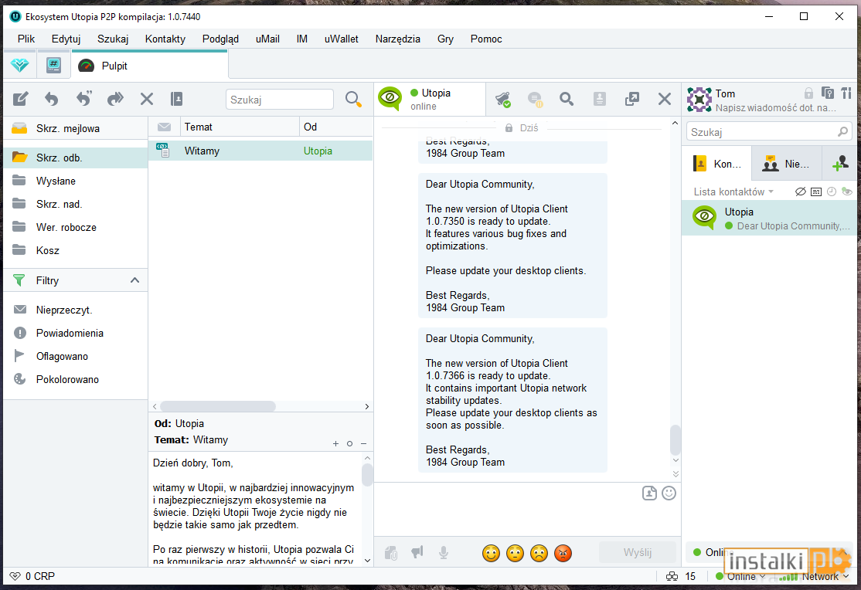
Task: Click the circle reset button in mail preview
Action: pyautogui.click(x=350, y=443)
